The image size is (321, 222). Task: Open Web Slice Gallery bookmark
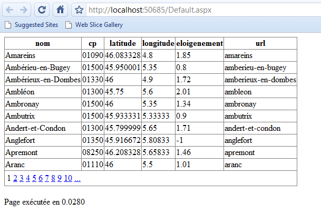click(x=99, y=25)
